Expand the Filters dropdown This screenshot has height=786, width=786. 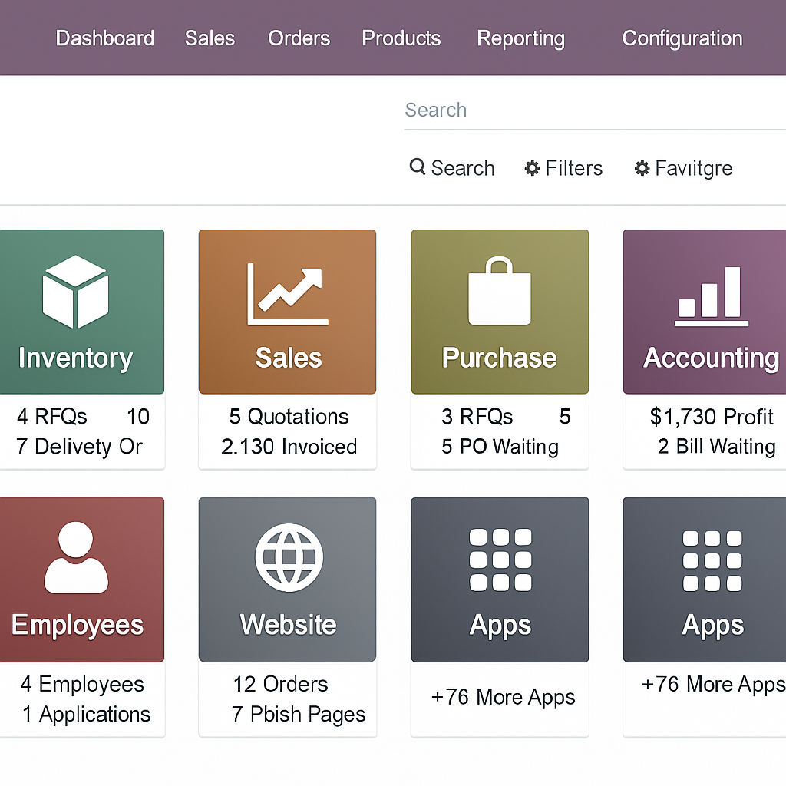564,168
